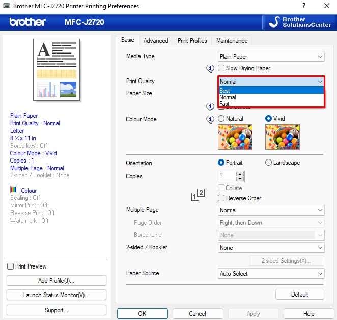Click the Help button
Viewport: 337px width, 320px height.
[308, 313]
